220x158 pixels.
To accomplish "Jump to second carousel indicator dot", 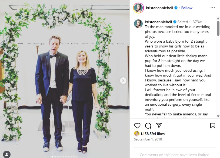I will 55,156.
